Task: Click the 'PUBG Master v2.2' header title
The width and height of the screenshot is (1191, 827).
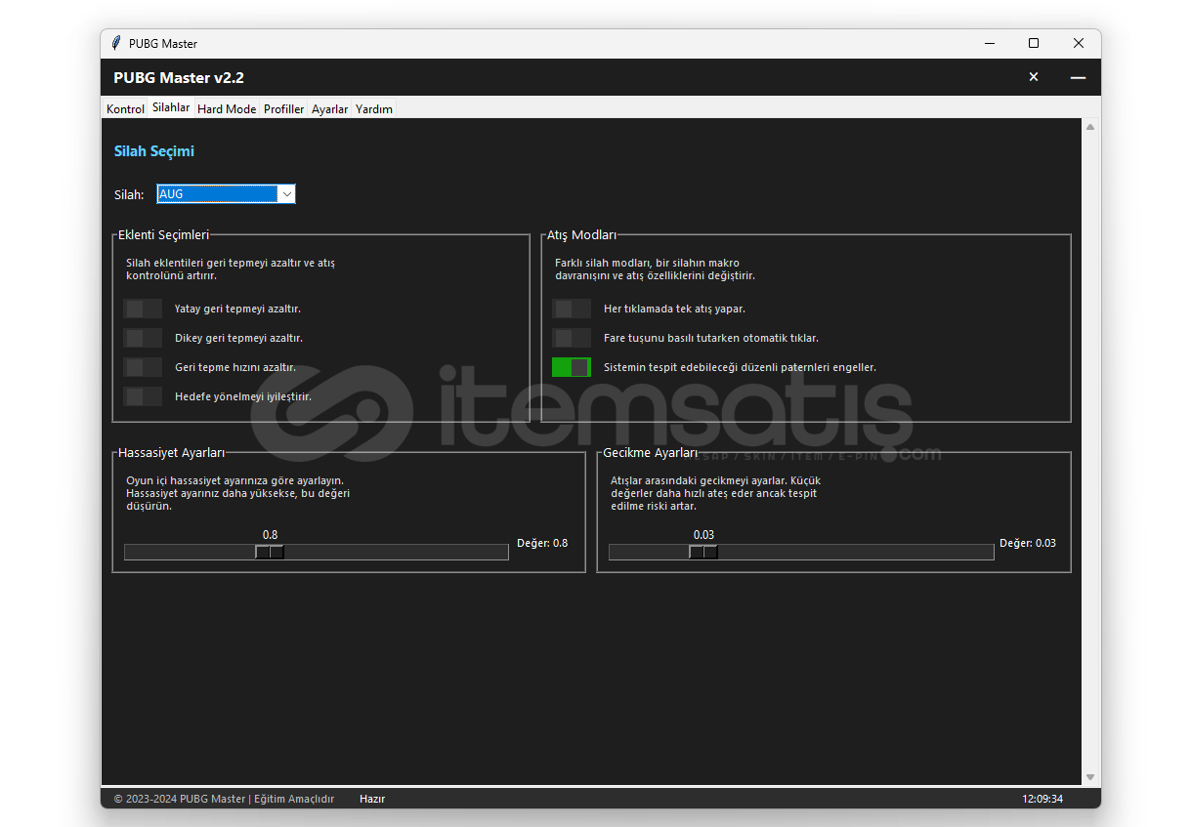Action: pyautogui.click(x=179, y=78)
